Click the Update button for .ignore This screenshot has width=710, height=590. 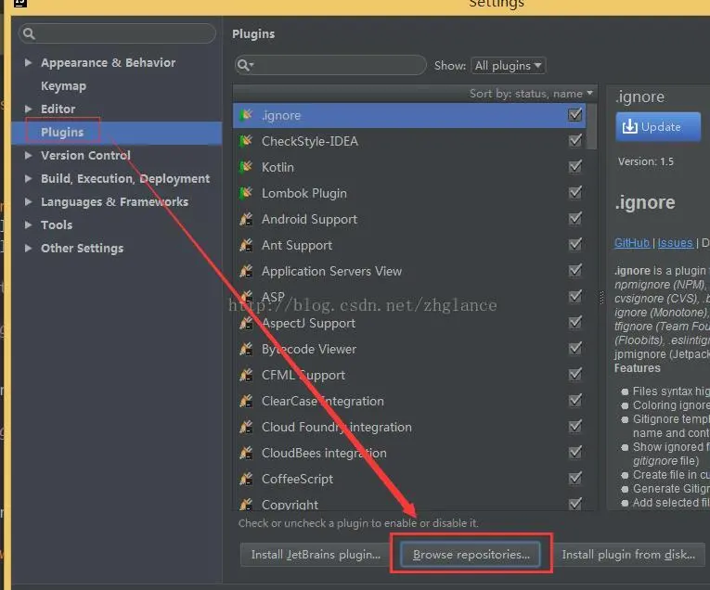tap(658, 127)
